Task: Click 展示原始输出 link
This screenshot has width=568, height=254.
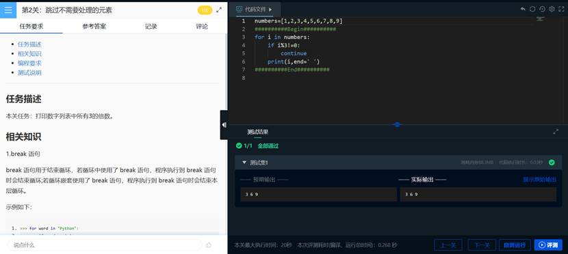Action: point(539,180)
